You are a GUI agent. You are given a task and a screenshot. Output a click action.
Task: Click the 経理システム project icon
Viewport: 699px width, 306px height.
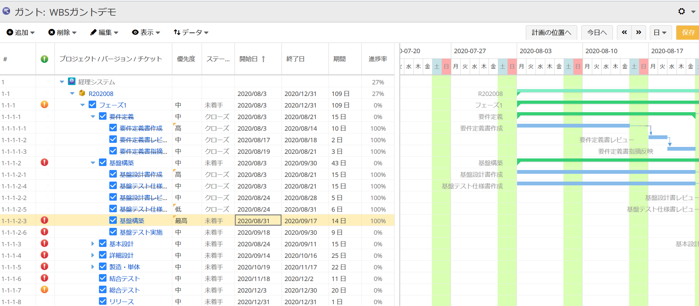(72, 82)
